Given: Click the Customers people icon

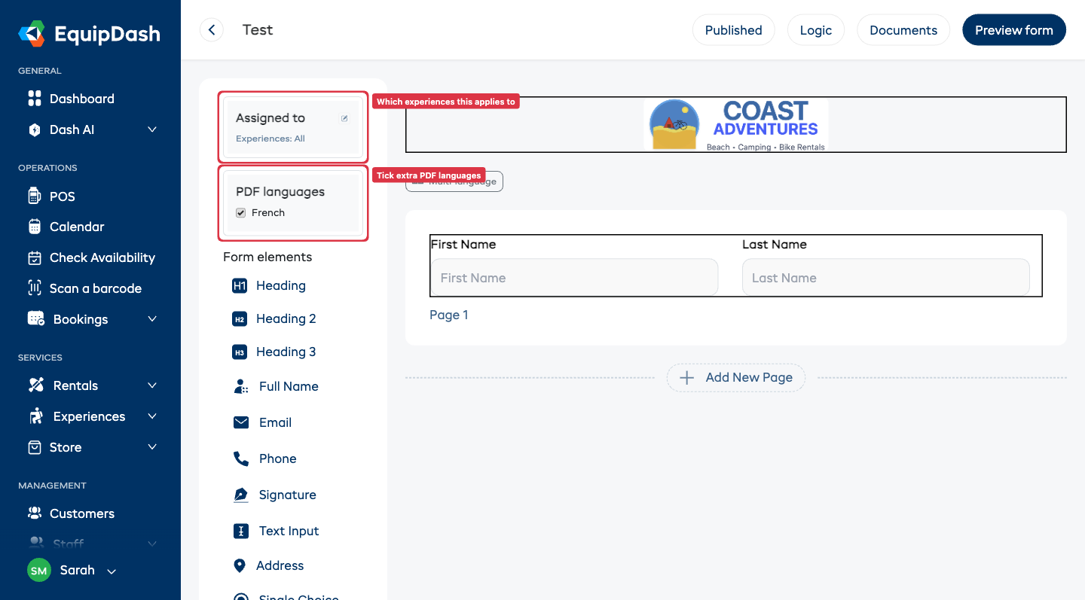Looking at the screenshot, I should click(34, 513).
